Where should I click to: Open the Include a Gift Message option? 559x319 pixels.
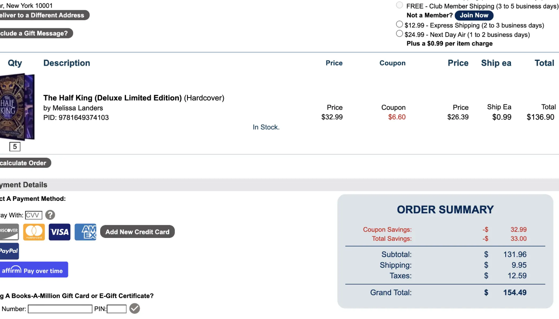click(x=36, y=33)
